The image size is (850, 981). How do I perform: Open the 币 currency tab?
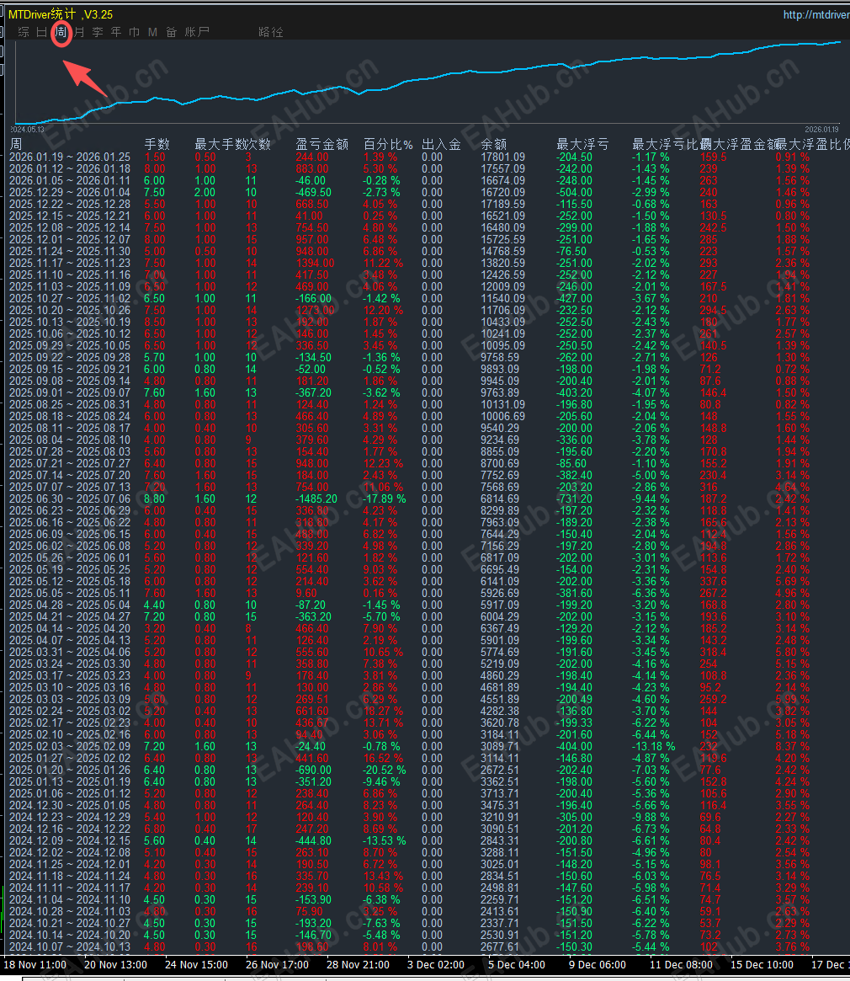point(134,32)
